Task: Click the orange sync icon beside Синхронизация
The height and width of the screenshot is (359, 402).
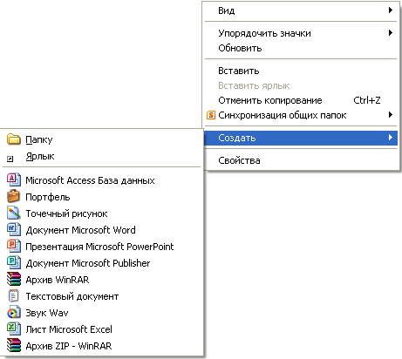Action: [x=211, y=115]
